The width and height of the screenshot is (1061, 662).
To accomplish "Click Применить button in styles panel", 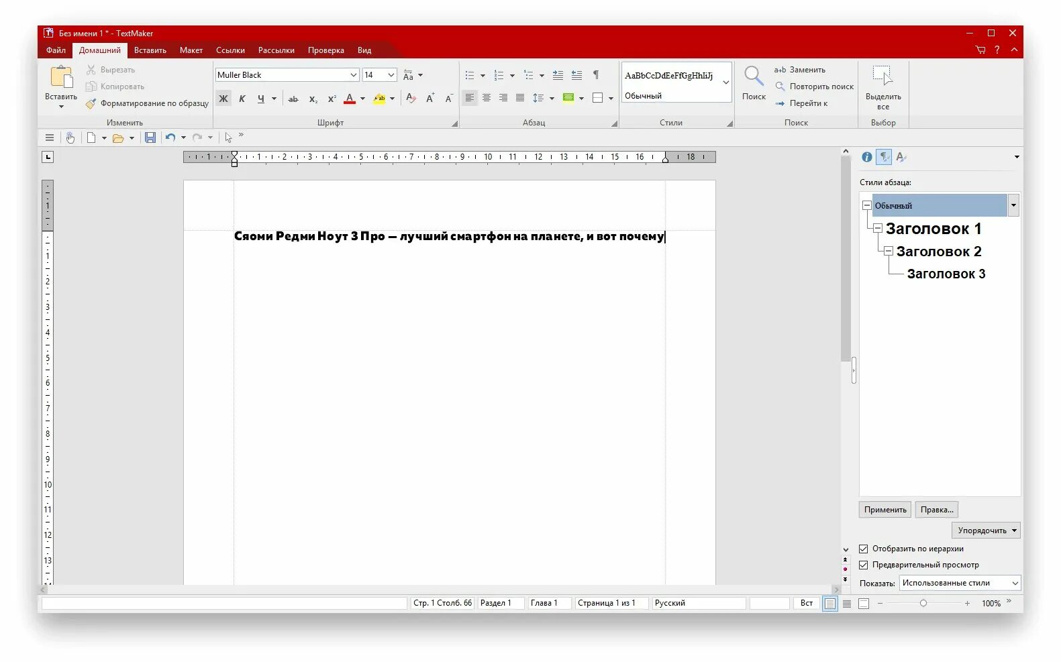I will 885,510.
